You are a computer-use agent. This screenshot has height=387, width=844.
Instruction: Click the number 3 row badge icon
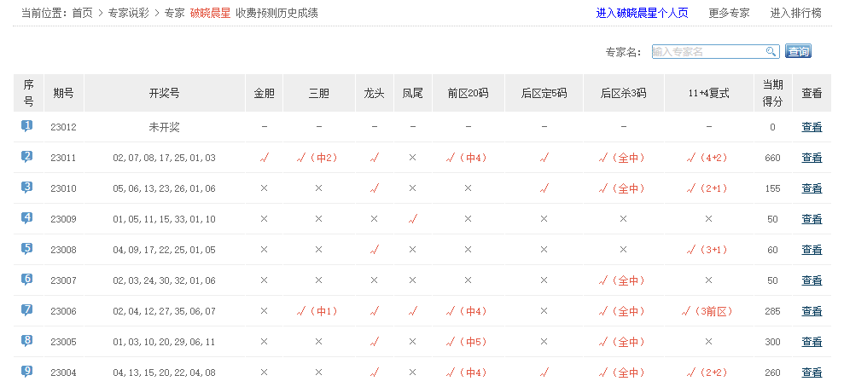click(x=27, y=188)
